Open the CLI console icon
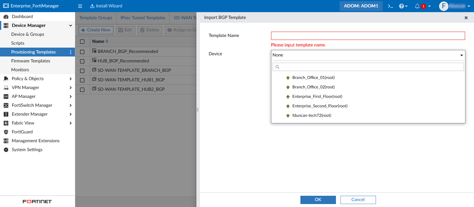 click(x=390, y=6)
